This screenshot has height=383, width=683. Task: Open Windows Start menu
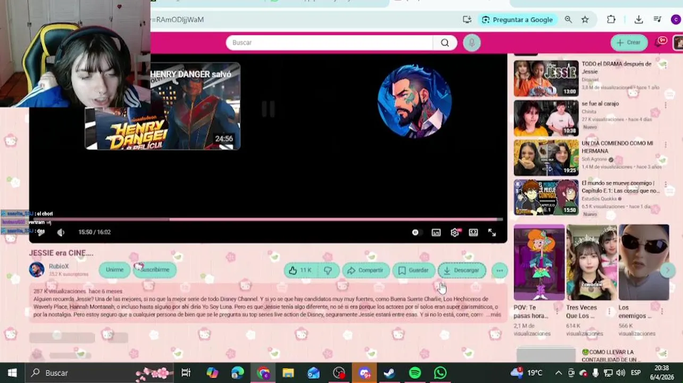pyautogui.click(x=12, y=373)
